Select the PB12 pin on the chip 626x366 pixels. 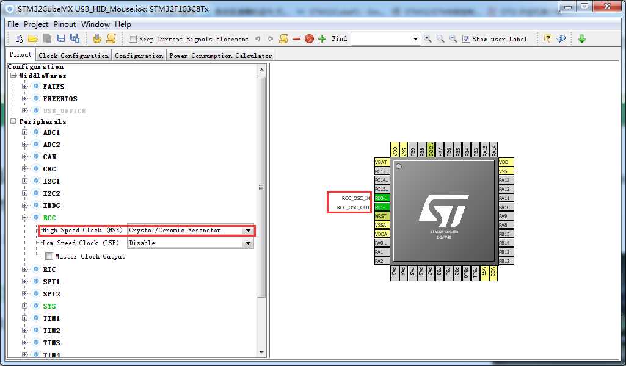[x=506, y=261]
